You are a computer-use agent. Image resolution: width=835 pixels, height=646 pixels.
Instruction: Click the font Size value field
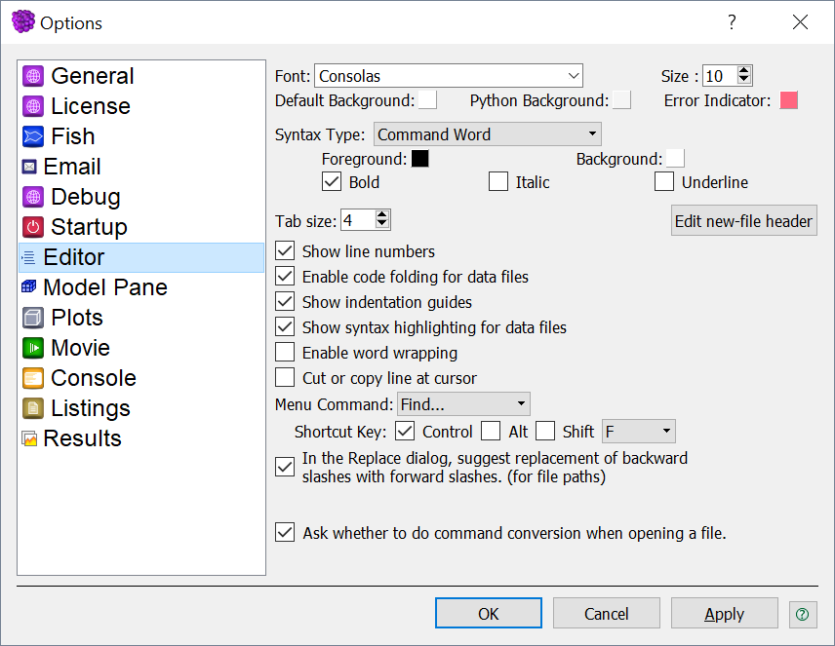[720, 76]
